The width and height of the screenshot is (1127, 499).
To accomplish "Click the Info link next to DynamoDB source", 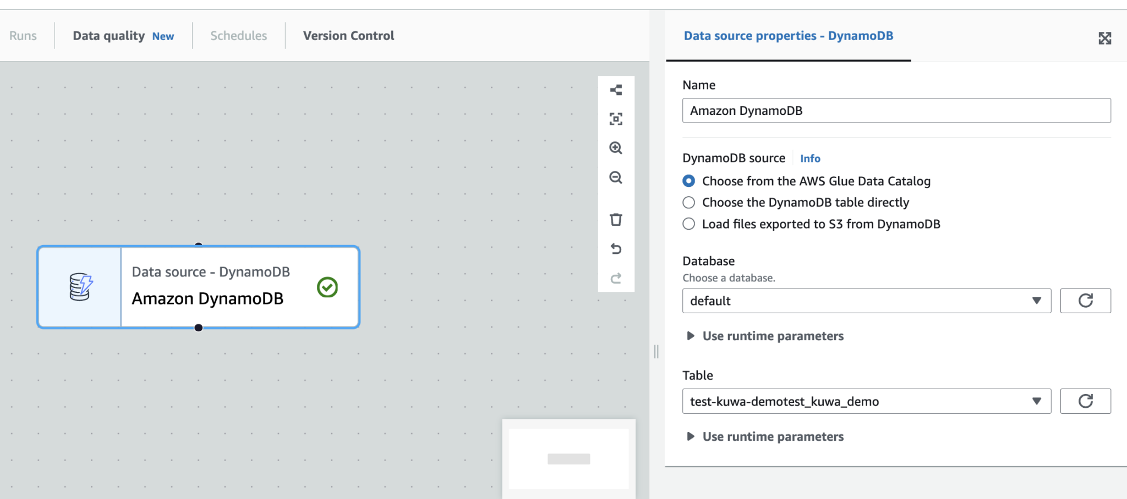I will click(x=809, y=158).
